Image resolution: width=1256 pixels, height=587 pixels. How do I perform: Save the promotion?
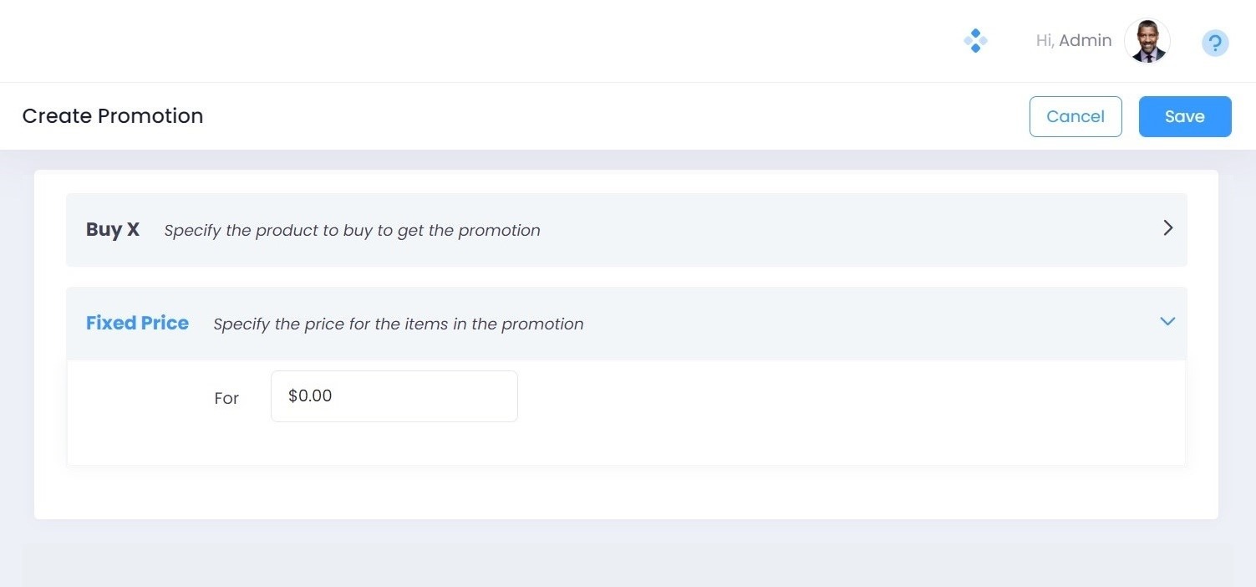(x=1184, y=116)
